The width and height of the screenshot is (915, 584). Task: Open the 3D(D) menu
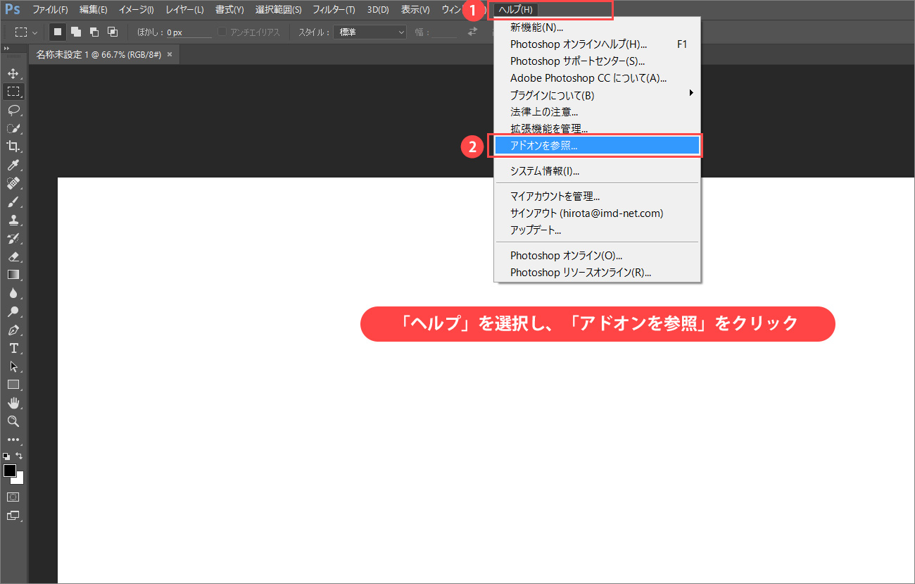(378, 10)
